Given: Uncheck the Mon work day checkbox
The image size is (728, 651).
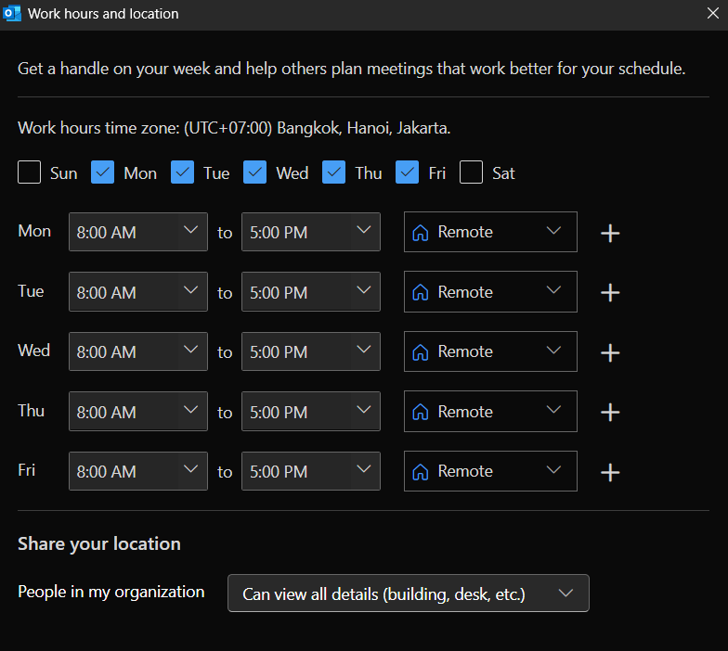Looking at the screenshot, I should 102,172.
